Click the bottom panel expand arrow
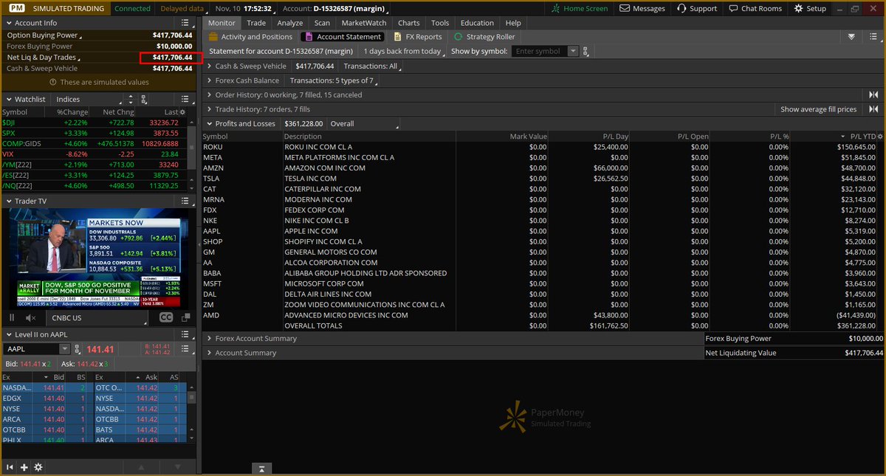 [261, 469]
